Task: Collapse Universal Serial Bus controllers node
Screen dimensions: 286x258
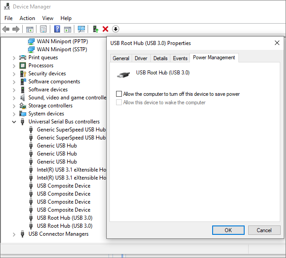Action: pos(14,122)
